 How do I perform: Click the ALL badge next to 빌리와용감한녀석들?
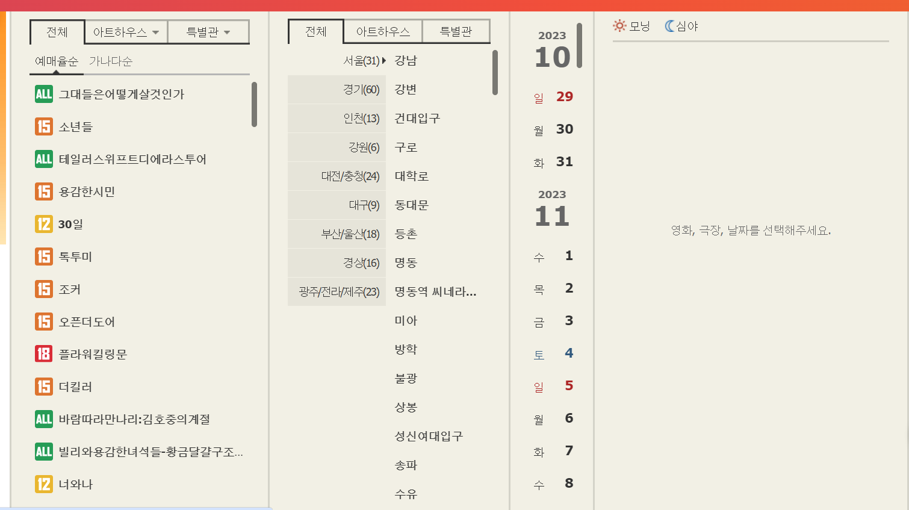pyautogui.click(x=44, y=452)
